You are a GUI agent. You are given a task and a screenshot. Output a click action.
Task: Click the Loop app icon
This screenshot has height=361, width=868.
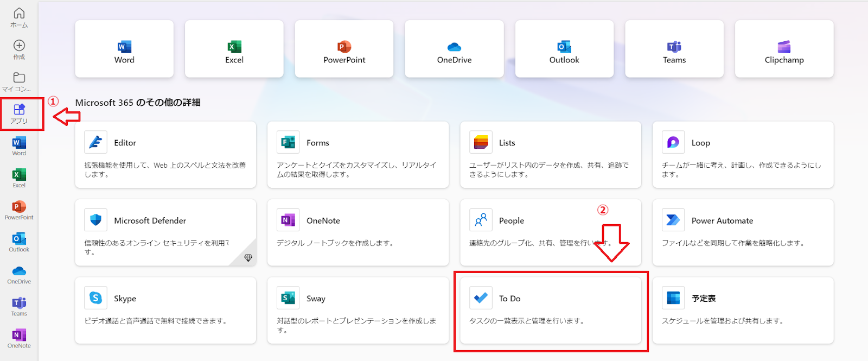point(673,142)
